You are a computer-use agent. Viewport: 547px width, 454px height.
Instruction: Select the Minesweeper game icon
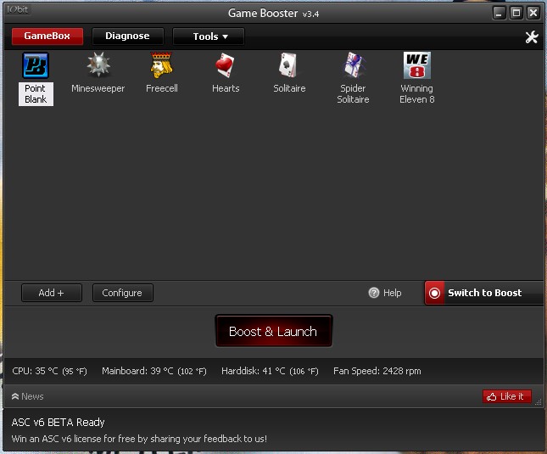coord(98,64)
